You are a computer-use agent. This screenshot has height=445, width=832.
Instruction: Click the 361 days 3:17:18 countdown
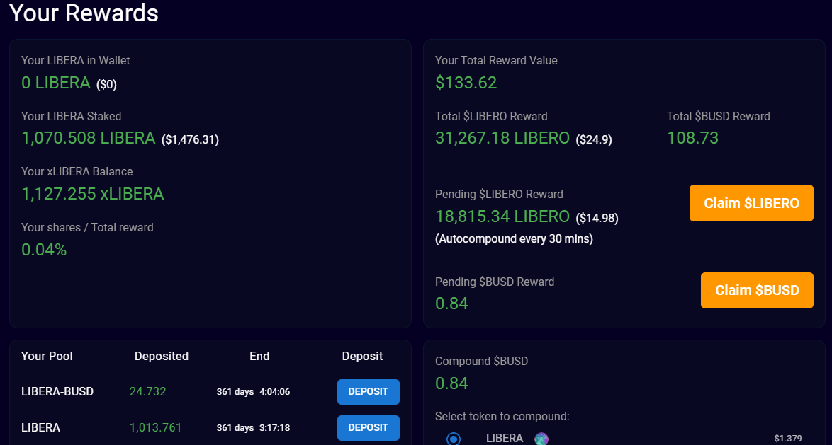tap(253, 427)
